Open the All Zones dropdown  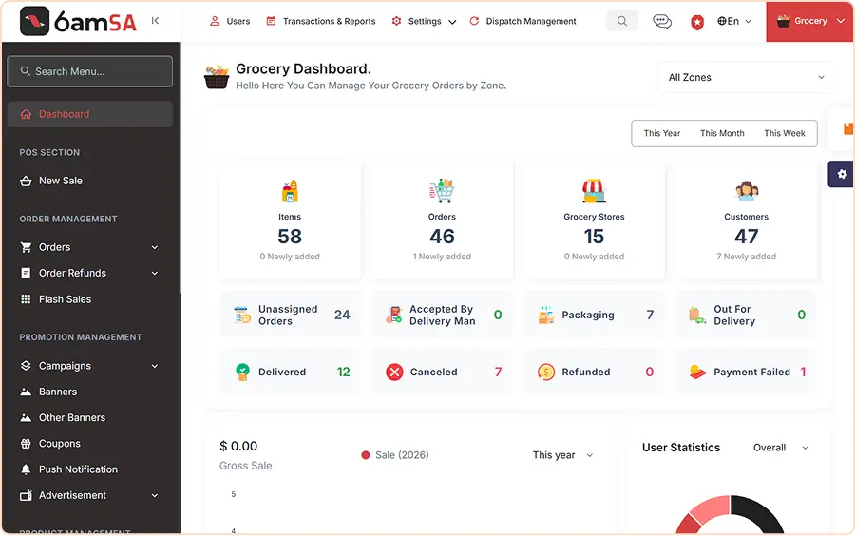[x=746, y=77]
